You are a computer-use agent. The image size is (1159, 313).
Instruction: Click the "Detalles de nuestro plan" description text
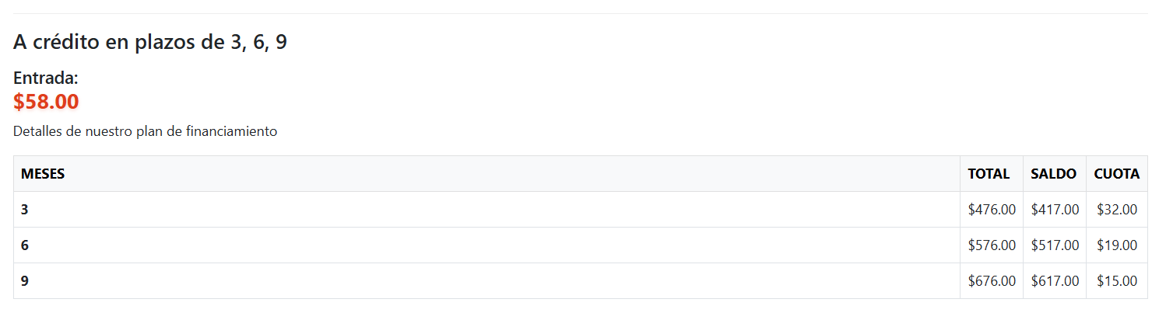(145, 131)
